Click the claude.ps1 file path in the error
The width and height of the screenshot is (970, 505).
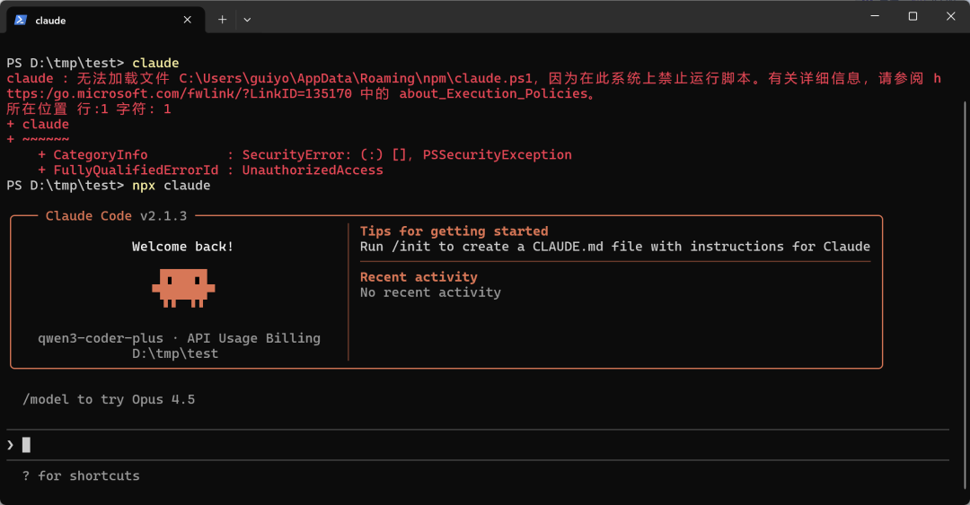pos(356,79)
